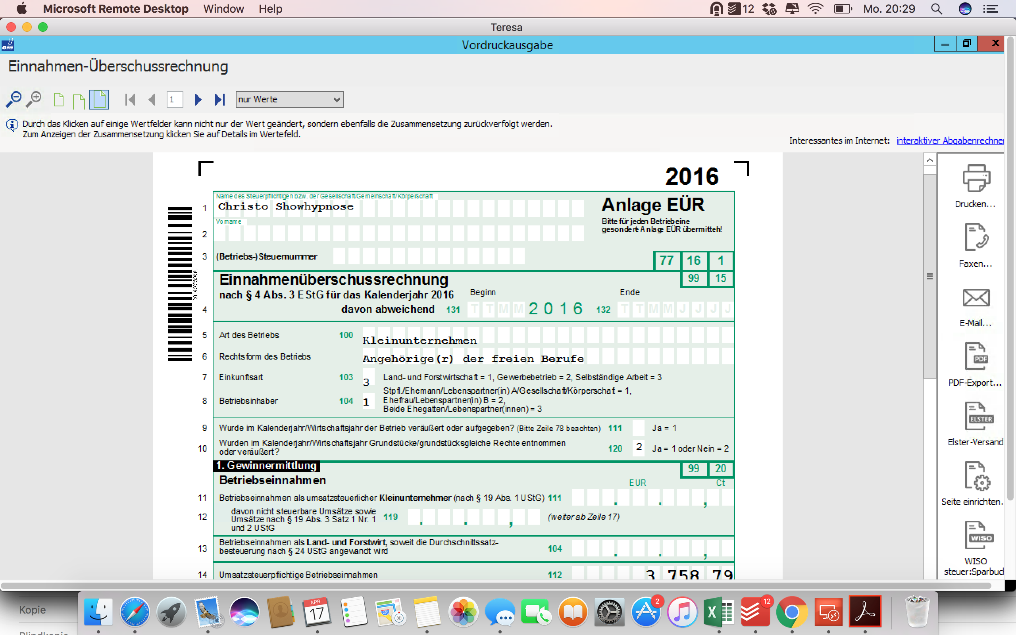The width and height of the screenshot is (1016, 635).
Task: Zoom in with the plus magnifier
Action: pyautogui.click(x=34, y=100)
